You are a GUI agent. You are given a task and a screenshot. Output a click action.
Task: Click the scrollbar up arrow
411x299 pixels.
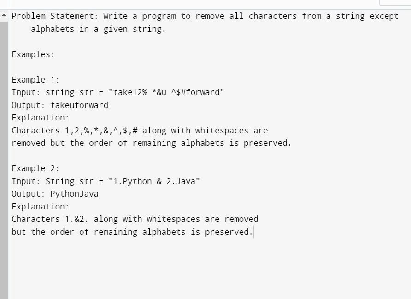click(x=4, y=16)
